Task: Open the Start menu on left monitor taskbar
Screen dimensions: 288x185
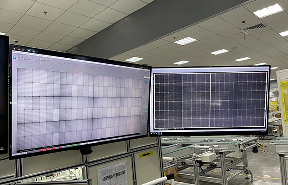Action: click(x=14, y=49)
